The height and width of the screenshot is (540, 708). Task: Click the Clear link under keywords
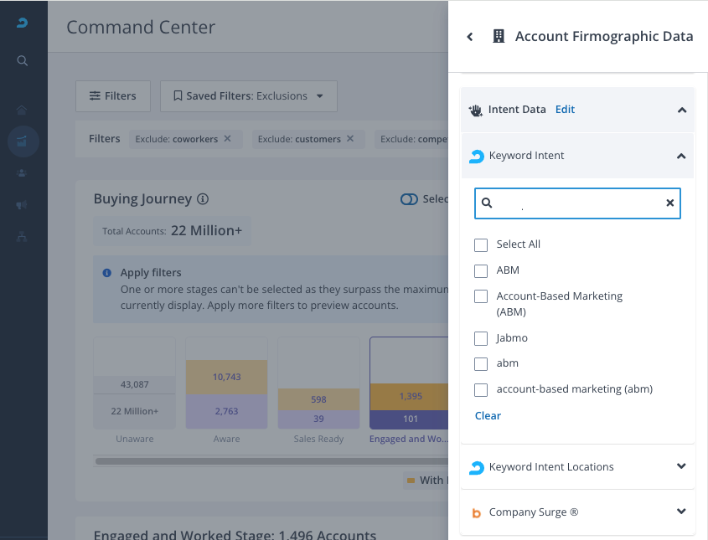[488, 416]
